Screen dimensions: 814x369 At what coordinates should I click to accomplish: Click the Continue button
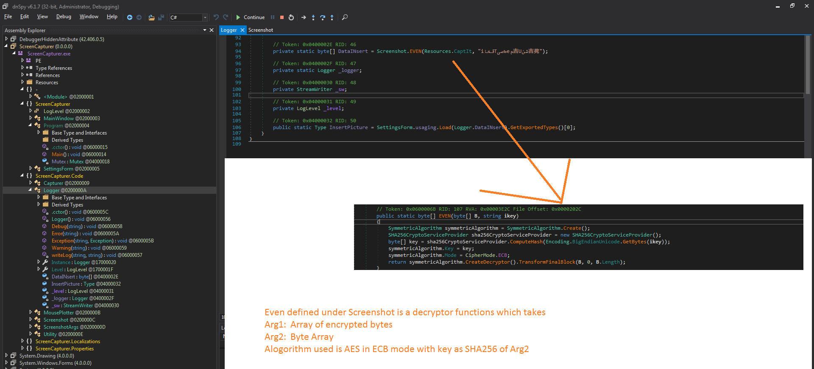(x=250, y=17)
